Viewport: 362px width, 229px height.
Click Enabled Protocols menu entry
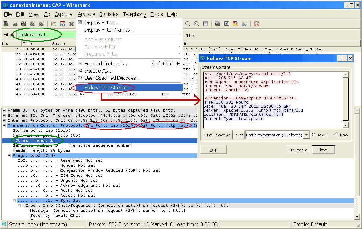[x=129, y=64]
